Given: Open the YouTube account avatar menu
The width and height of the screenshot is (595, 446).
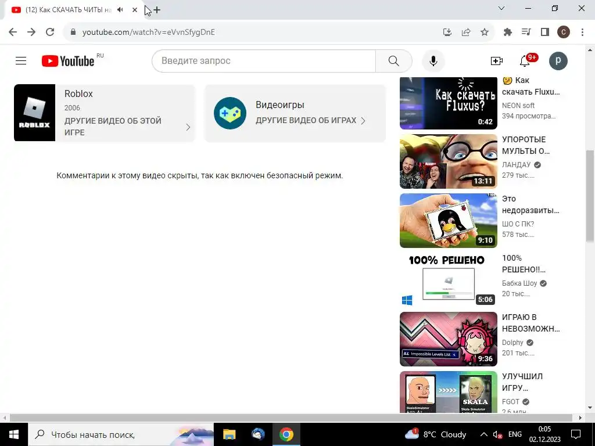Looking at the screenshot, I should click(558, 60).
